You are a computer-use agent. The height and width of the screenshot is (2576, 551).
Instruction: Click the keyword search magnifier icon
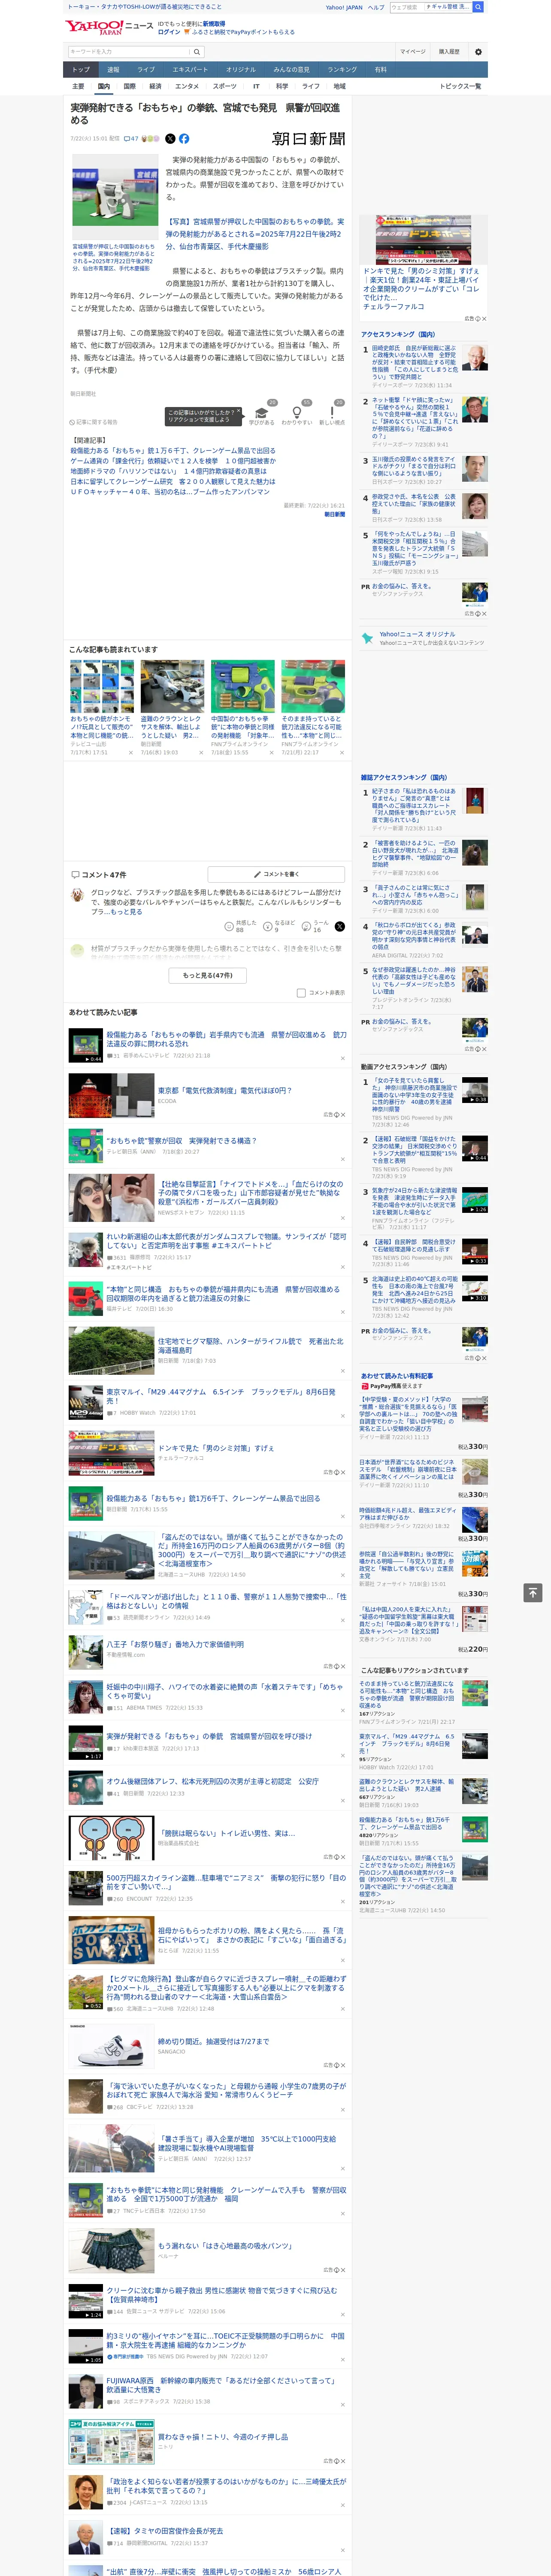coord(197,52)
